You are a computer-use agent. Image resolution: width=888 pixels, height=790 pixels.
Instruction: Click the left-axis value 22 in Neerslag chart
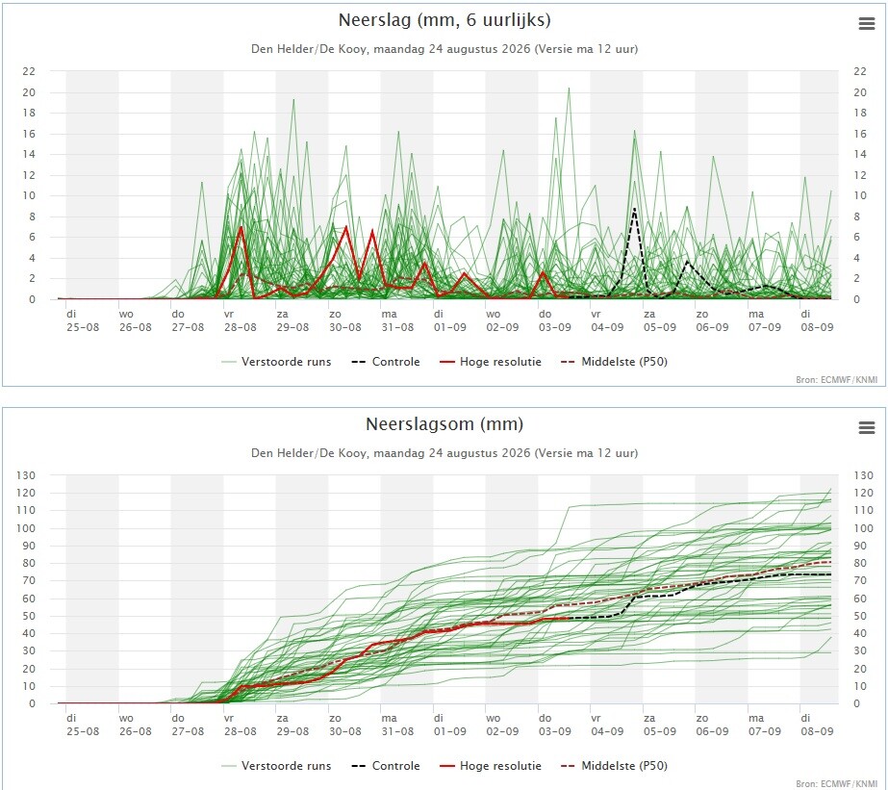click(29, 71)
